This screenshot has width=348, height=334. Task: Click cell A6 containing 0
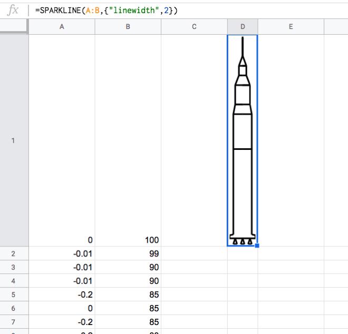click(x=62, y=308)
